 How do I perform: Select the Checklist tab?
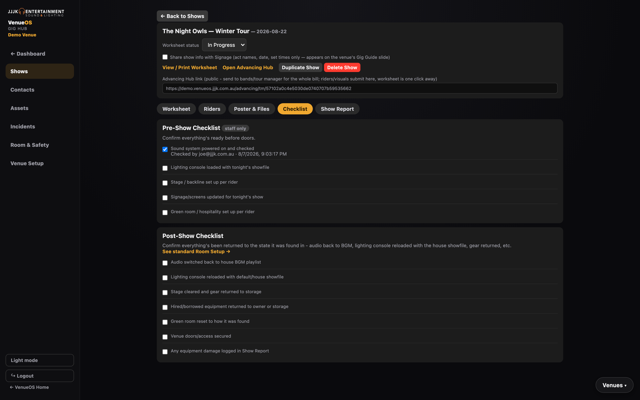click(295, 109)
